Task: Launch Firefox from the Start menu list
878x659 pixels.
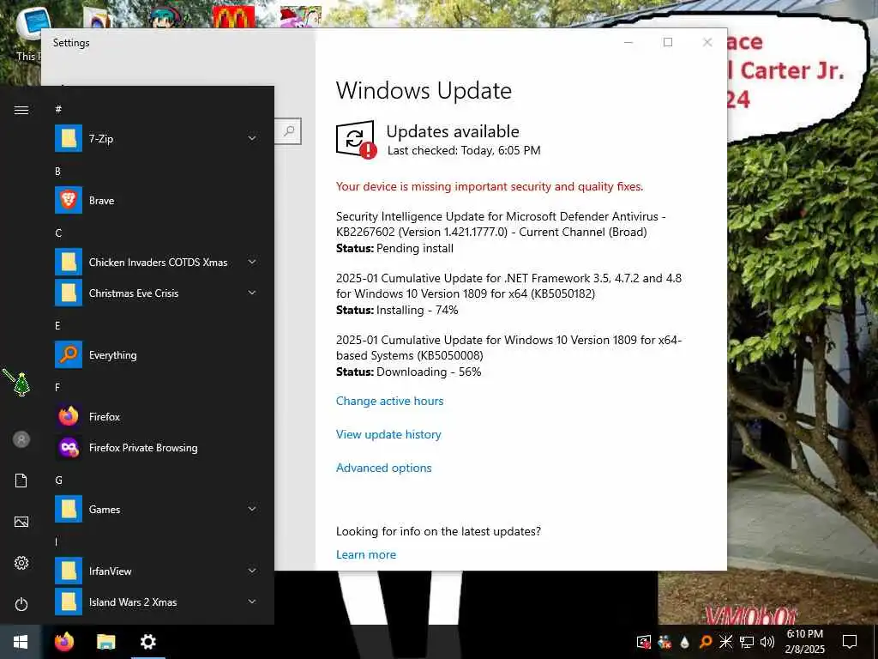Action: 156,416
